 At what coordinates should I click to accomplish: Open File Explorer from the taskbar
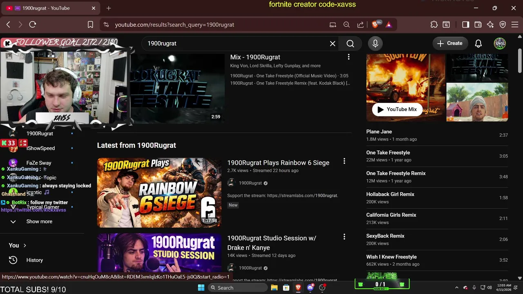click(x=274, y=287)
